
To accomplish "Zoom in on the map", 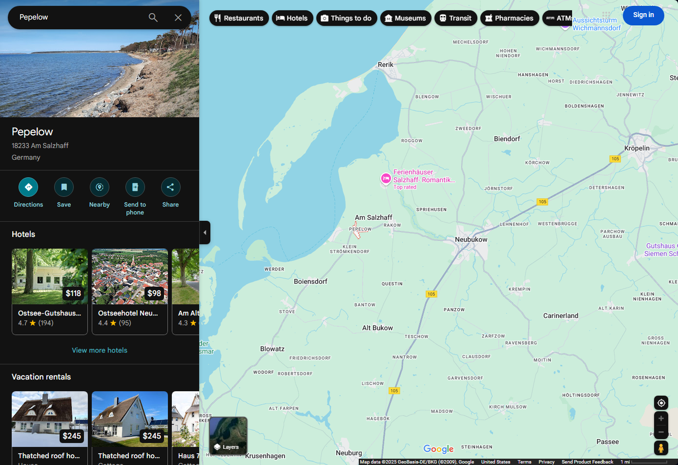I will click(x=661, y=419).
